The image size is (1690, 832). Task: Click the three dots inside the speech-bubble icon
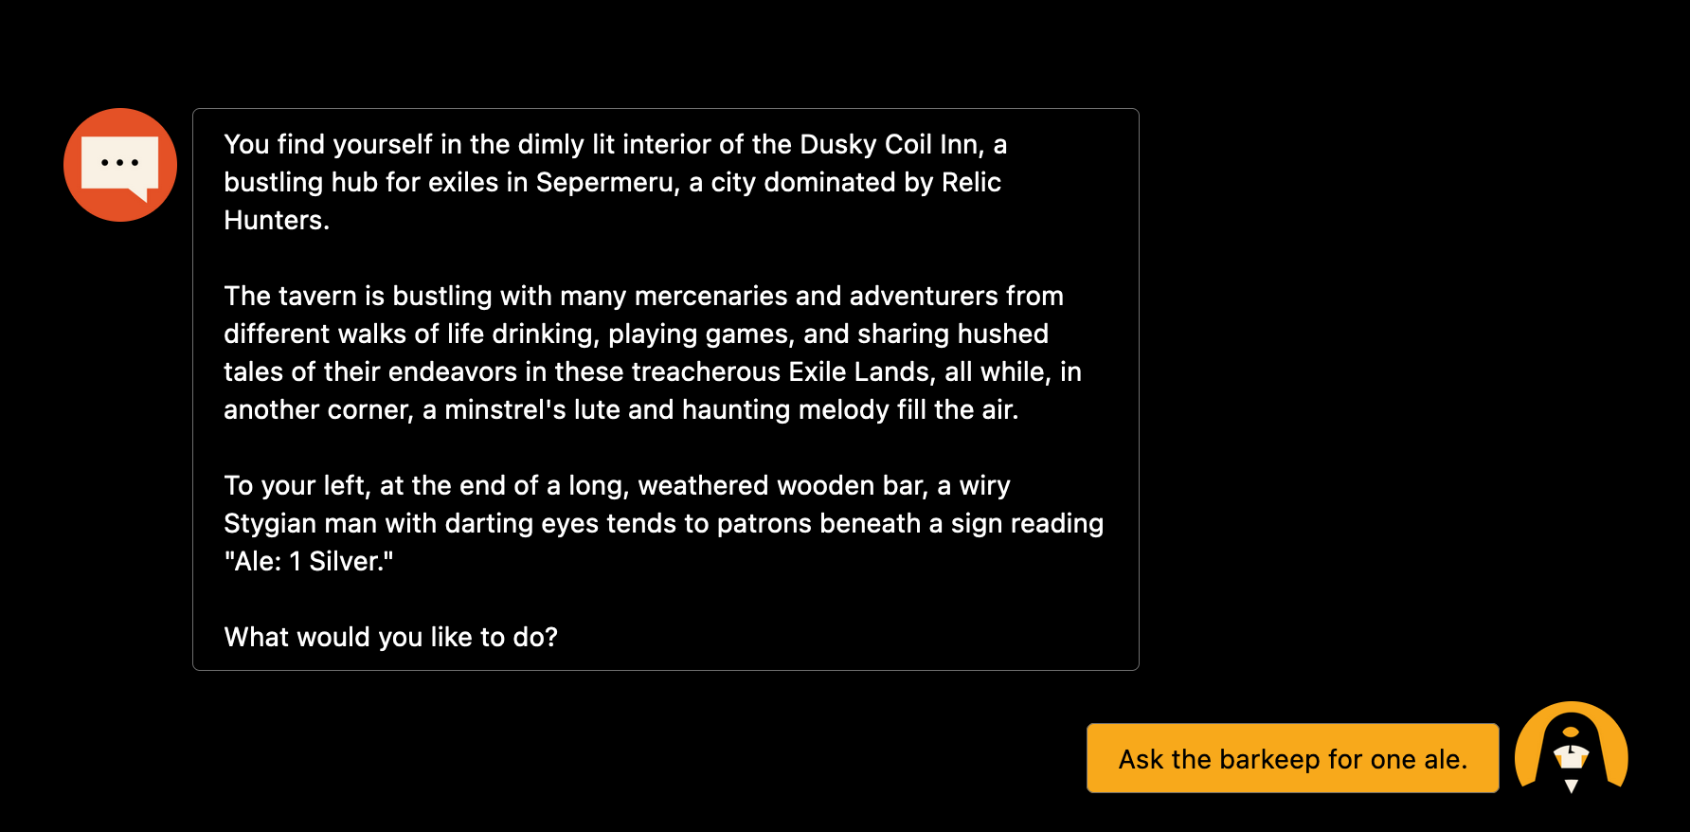click(120, 163)
